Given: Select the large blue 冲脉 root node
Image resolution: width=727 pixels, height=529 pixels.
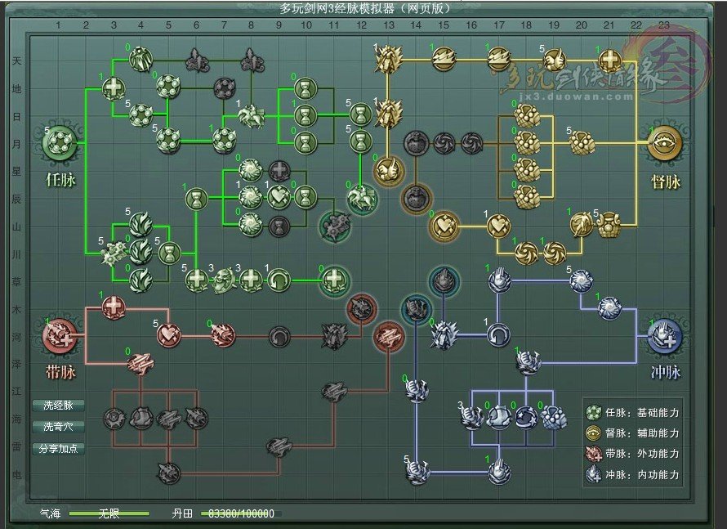Looking at the screenshot, I should (x=666, y=334).
